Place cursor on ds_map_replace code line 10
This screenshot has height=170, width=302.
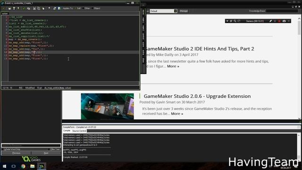click(x=31, y=46)
